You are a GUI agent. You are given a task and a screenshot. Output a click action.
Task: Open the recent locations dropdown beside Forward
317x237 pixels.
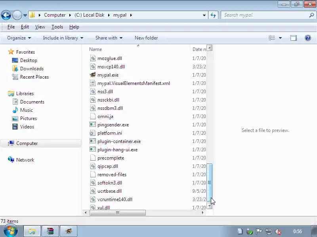(25, 15)
